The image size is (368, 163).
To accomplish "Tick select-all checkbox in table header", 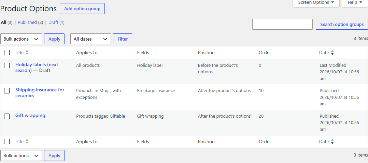I will coord(7,53).
